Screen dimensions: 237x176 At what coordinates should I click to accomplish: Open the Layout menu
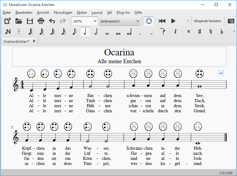click(x=97, y=13)
